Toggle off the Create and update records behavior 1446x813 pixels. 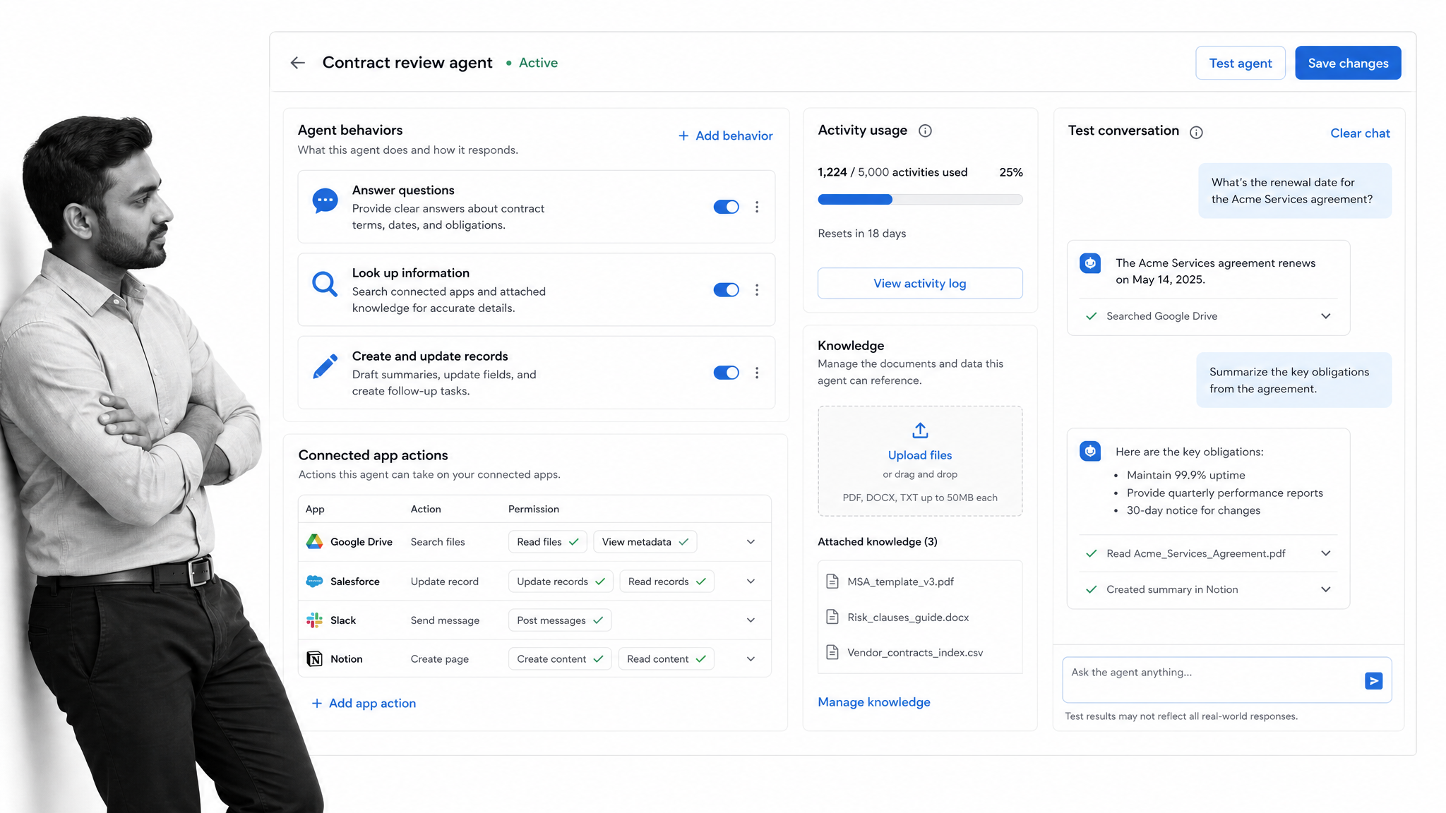pyautogui.click(x=726, y=373)
